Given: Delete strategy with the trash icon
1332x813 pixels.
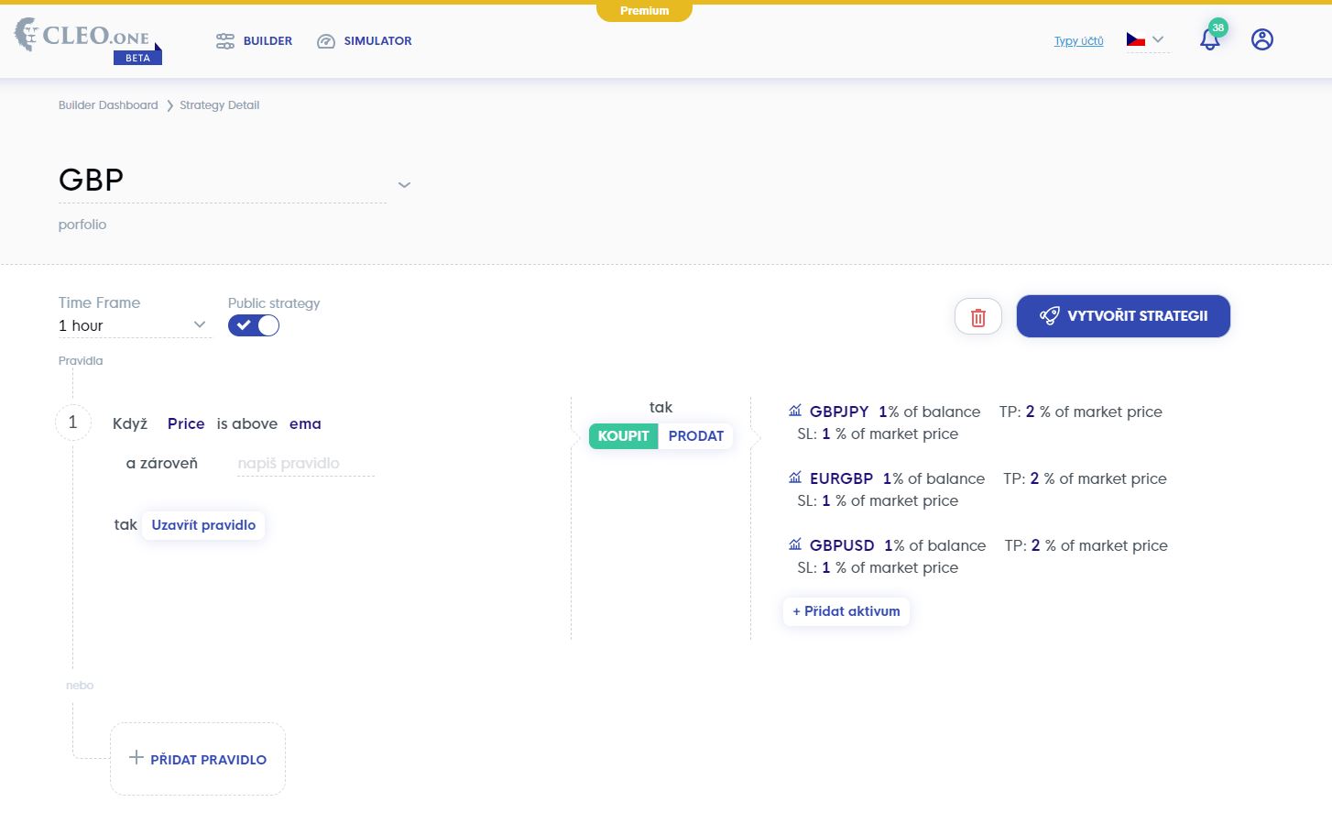Looking at the screenshot, I should [978, 317].
